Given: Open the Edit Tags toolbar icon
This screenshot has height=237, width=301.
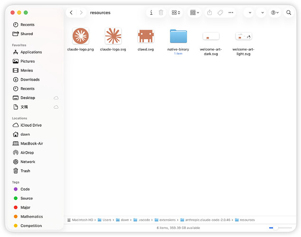Looking at the screenshot, I should [220, 13].
